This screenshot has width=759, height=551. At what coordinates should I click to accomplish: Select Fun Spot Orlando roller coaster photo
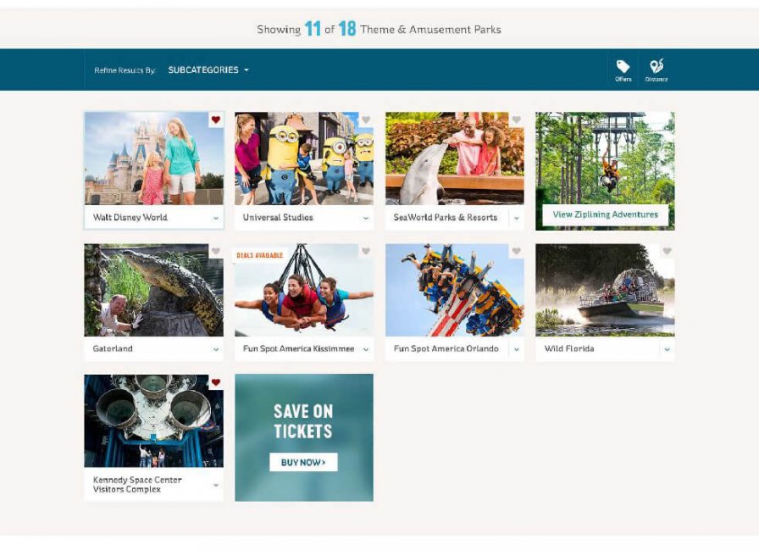point(455,290)
